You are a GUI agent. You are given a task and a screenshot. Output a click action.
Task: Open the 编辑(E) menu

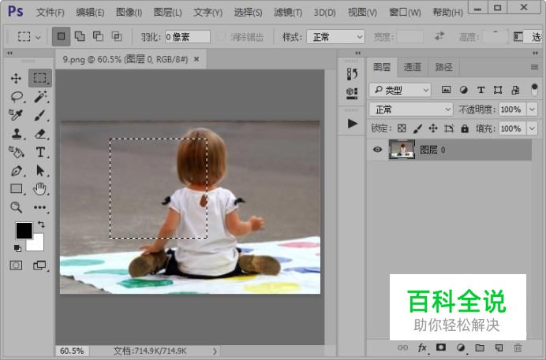90,13
